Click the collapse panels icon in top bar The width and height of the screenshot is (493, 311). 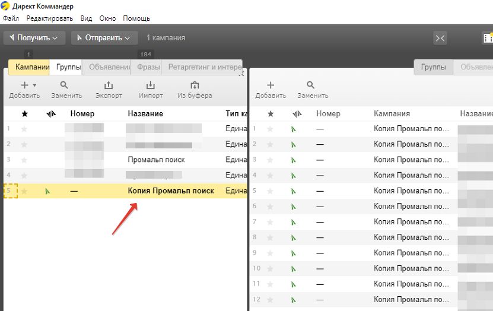(x=440, y=38)
